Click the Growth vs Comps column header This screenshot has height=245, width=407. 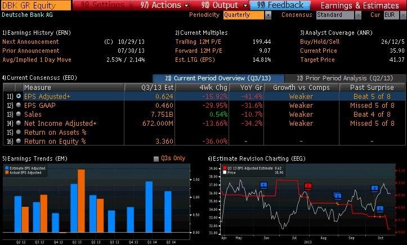click(x=301, y=88)
